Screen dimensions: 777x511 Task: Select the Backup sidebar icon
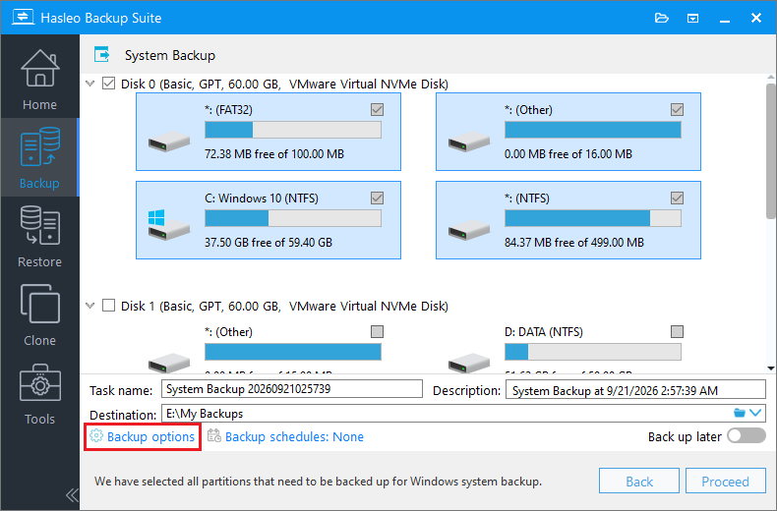click(x=39, y=146)
